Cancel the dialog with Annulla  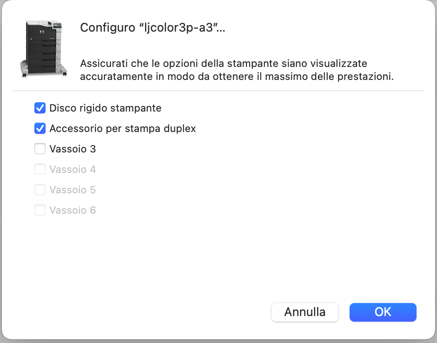click(305, 312)
